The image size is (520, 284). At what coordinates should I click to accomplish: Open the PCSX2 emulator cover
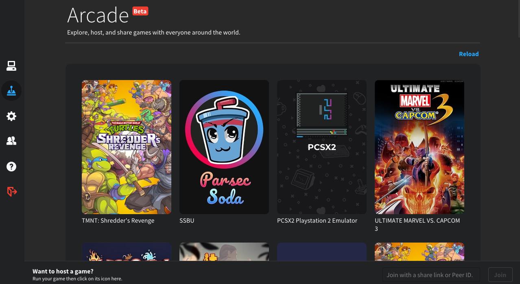pos(322,147)
